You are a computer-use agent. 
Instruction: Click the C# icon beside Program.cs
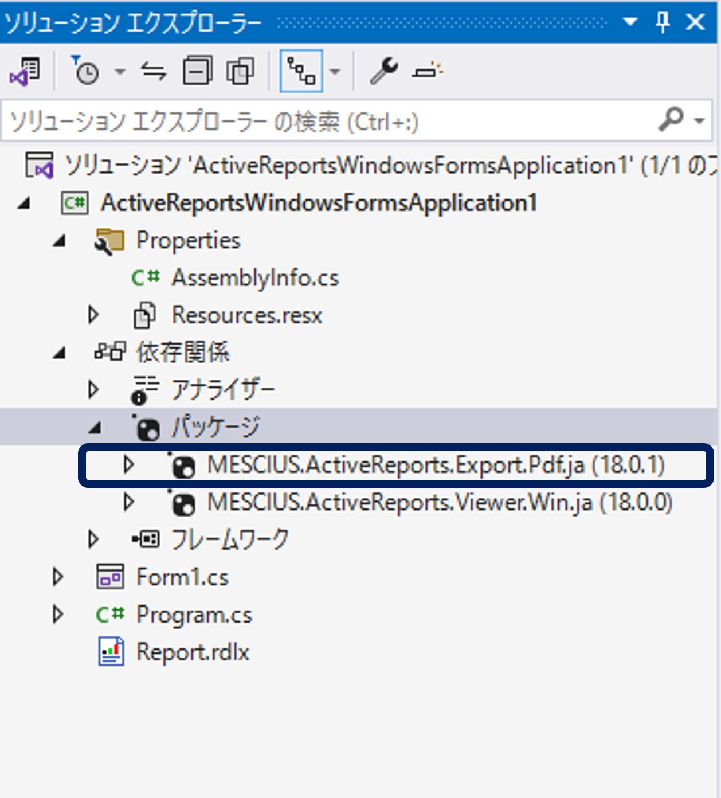(x=109, y=615)
